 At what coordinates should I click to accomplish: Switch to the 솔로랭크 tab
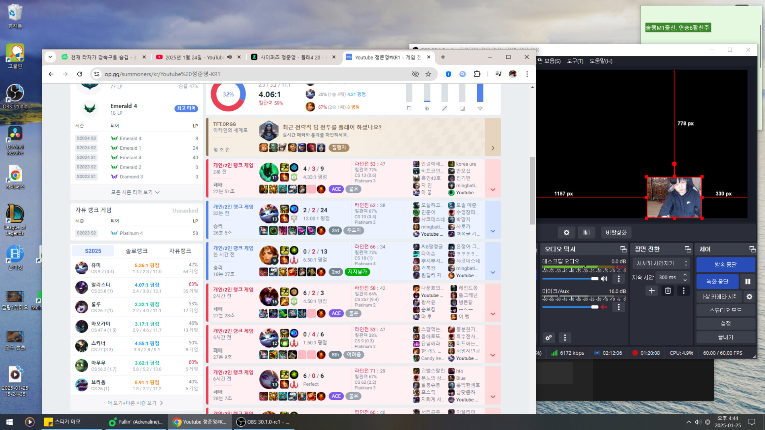[136, 251]
